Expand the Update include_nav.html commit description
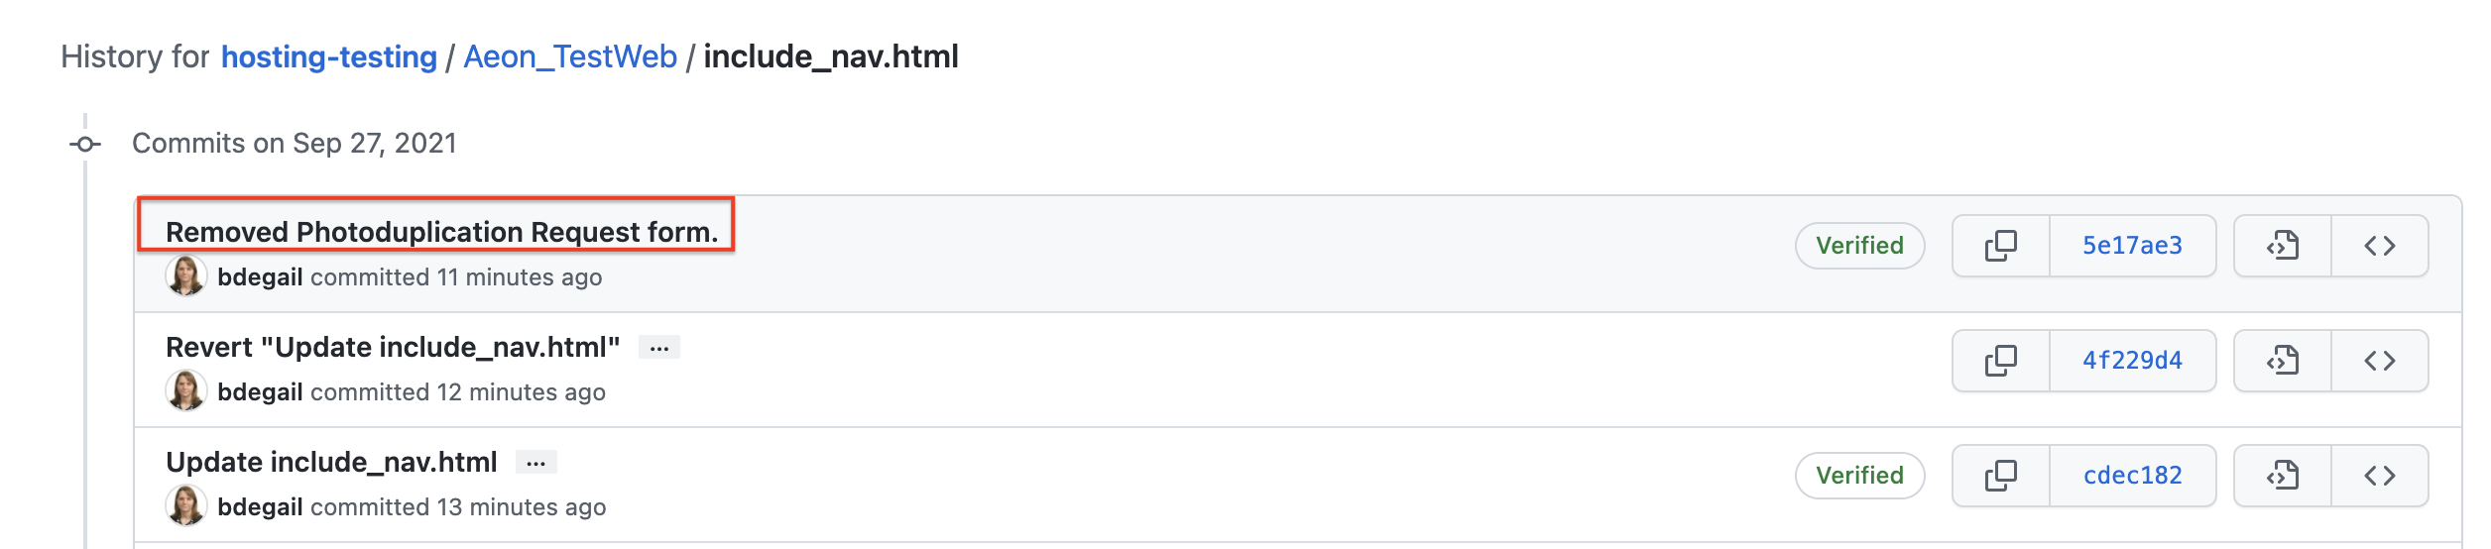The image size is (2491, 549). 535,463
